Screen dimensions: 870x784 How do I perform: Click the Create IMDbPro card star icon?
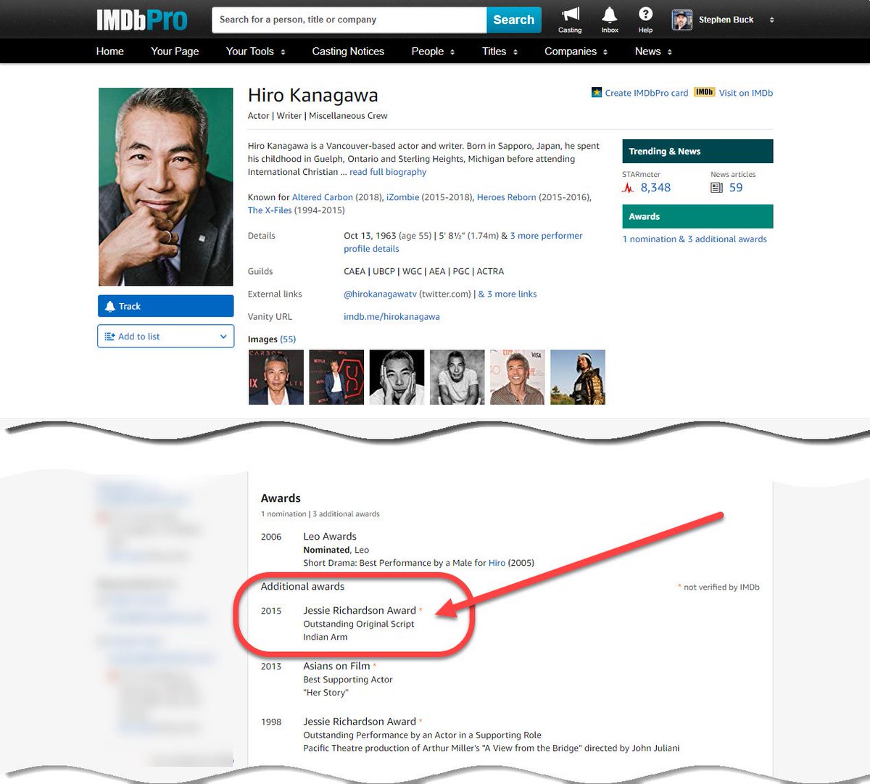(x=597, y=92)
